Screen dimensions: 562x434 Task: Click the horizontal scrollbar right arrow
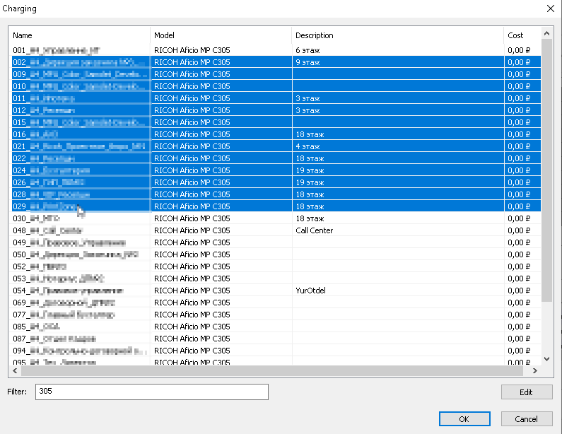coord(535,370)
